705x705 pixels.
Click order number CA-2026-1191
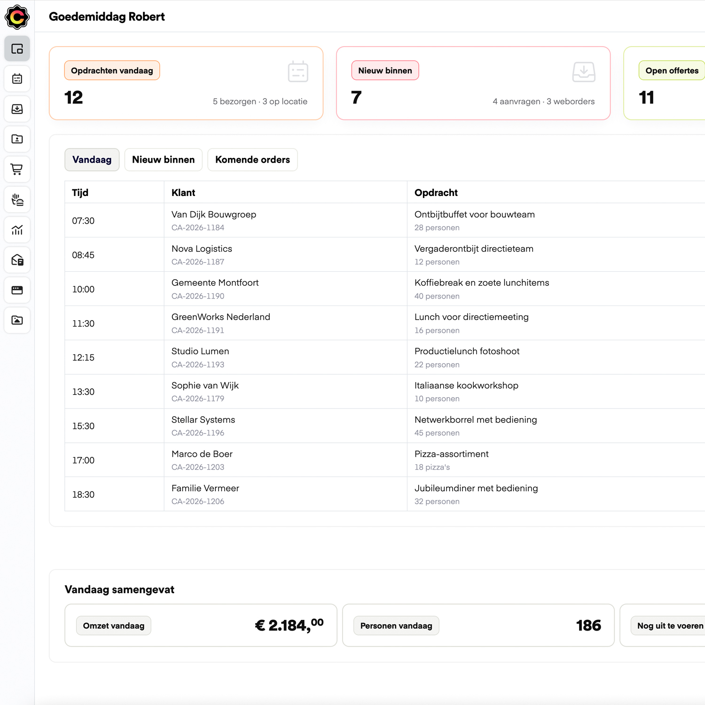click(x=198, y=330)
